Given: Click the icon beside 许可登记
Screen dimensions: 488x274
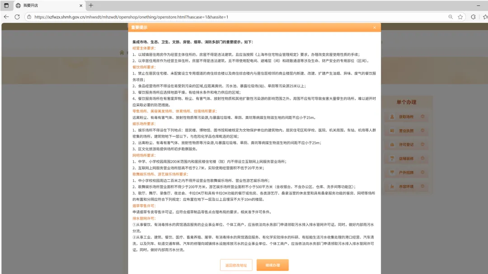Looking at the screenshot, I should tap(392, 144).
